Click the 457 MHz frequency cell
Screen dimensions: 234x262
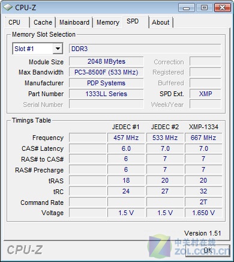pos(126,138)
